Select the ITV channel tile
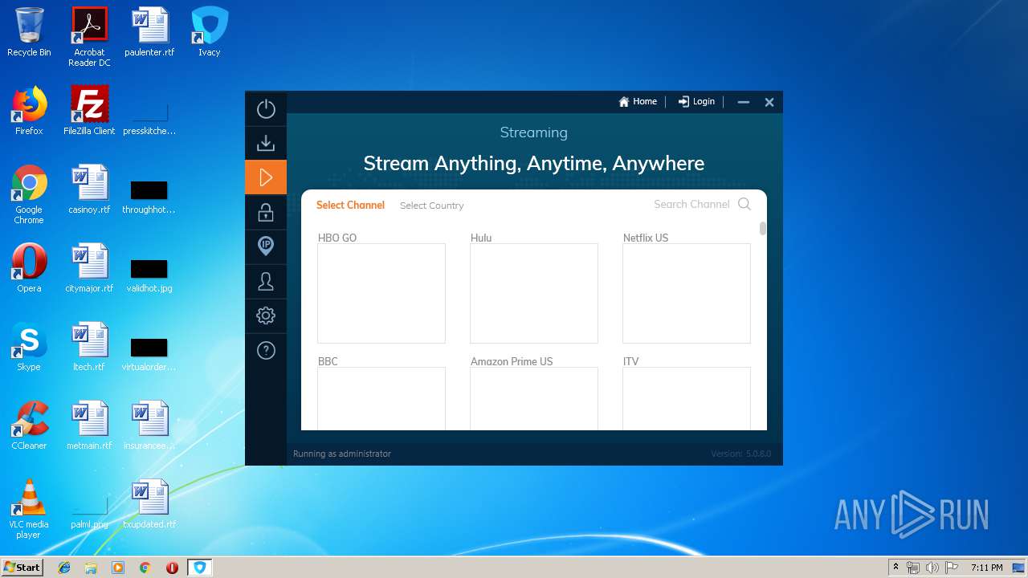1028x578 pixels. point(687,398)
